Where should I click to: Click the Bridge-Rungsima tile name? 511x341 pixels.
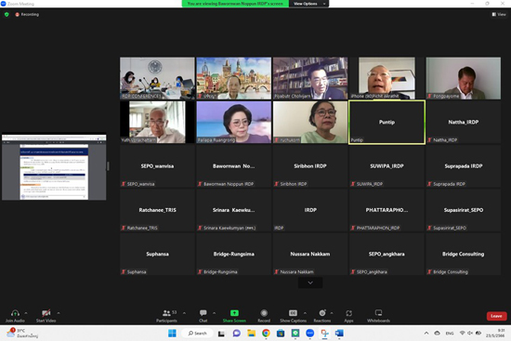click(233, 254)
